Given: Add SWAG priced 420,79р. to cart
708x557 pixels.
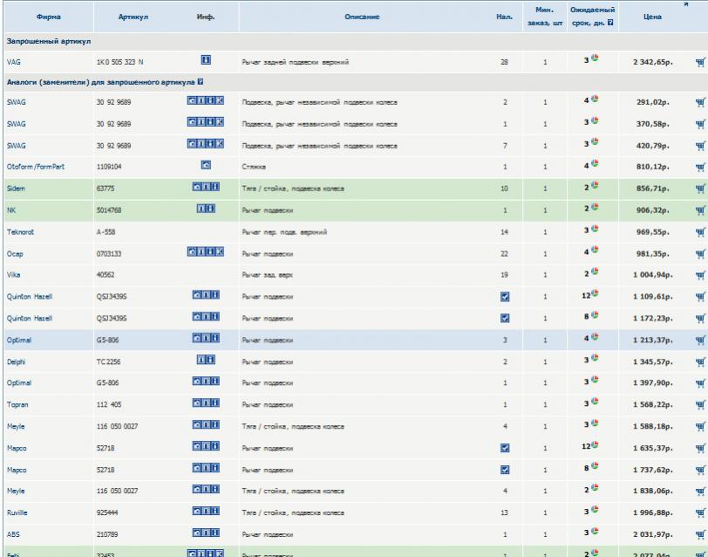Looking at the screenshot, I should [x=700, y=146].
